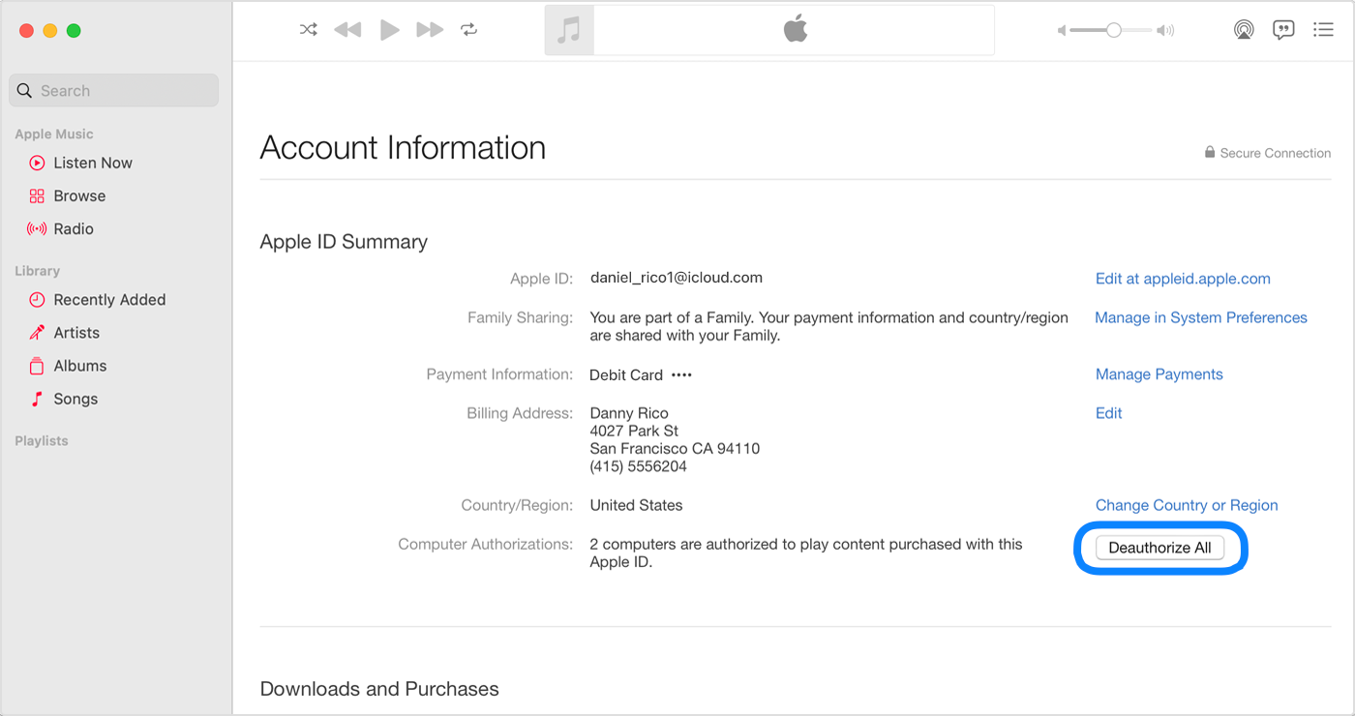Show Artists in the Library
1355x716 pixels.
(x=76, y=333)
